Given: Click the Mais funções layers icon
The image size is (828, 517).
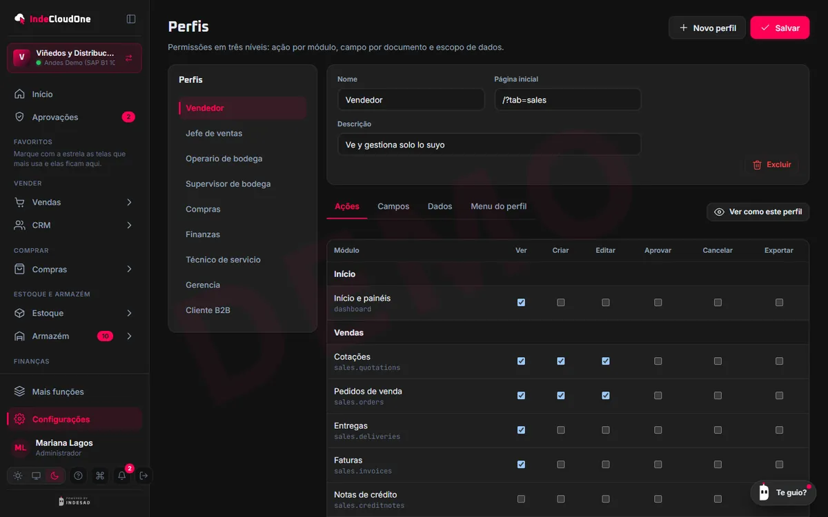Looking at the screenshot, I should 20,392.
